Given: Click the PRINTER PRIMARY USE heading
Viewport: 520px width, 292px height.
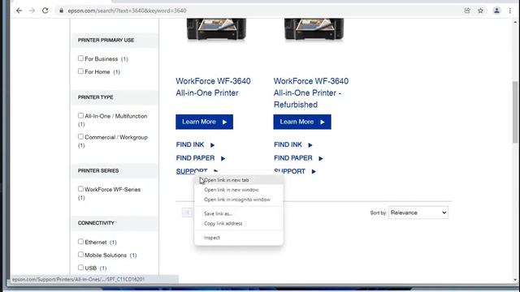Looking at the screenshot, I should click(106, 40).
